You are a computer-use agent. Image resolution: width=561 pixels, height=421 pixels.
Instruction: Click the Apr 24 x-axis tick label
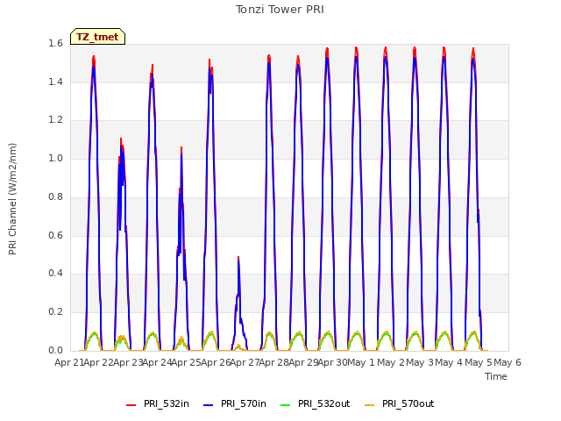[157, 362]
